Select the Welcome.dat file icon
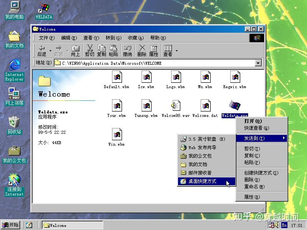The width and height of the screenshot is (307, 230). click(205, 106)
